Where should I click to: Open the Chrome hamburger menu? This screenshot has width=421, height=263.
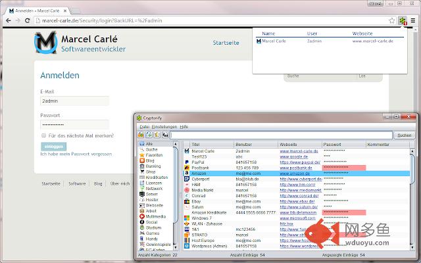[x=413, y=20]
